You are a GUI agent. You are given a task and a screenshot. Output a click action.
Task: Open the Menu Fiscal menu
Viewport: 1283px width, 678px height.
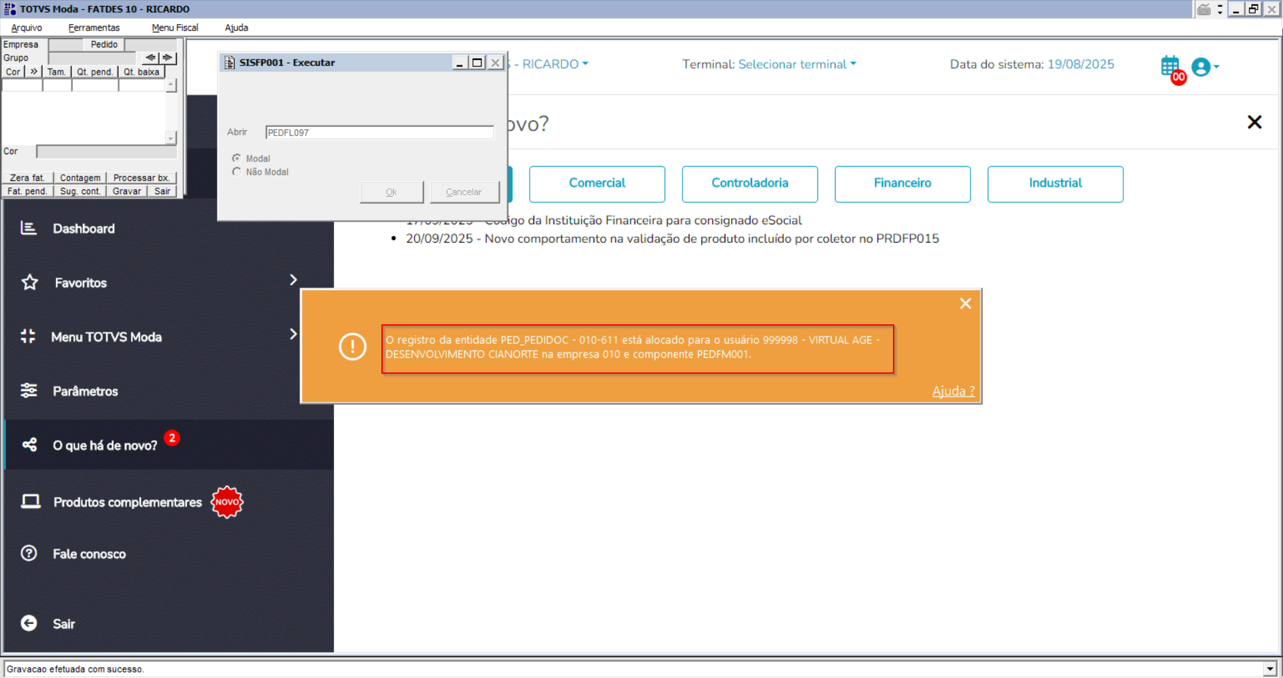click(x=175, y=27)
